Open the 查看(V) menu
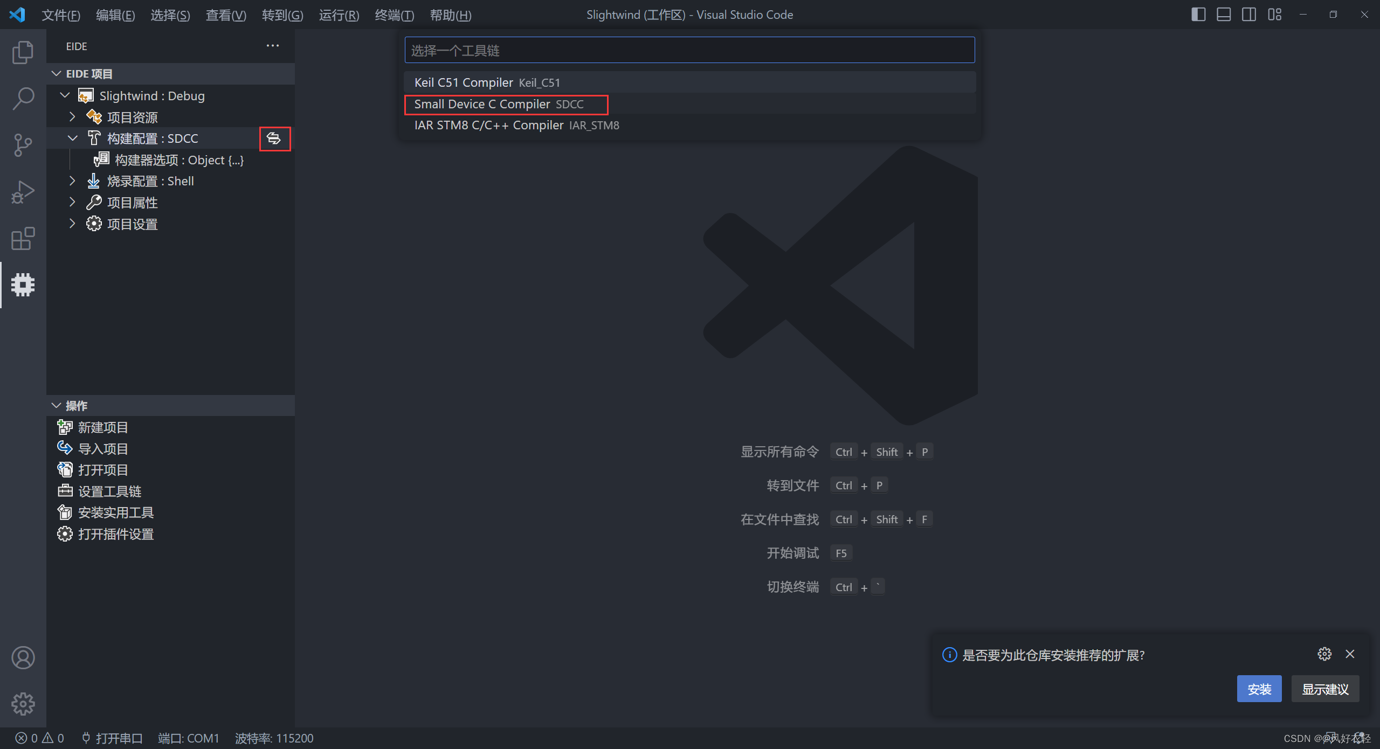 point(226,15)
